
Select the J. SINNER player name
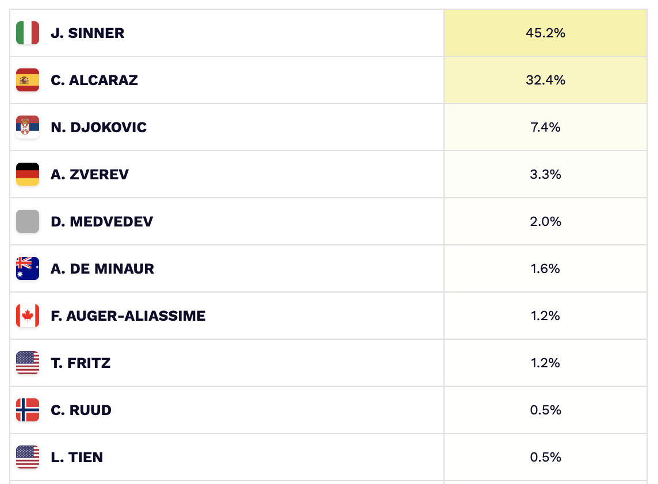click(x=87, y=33)
